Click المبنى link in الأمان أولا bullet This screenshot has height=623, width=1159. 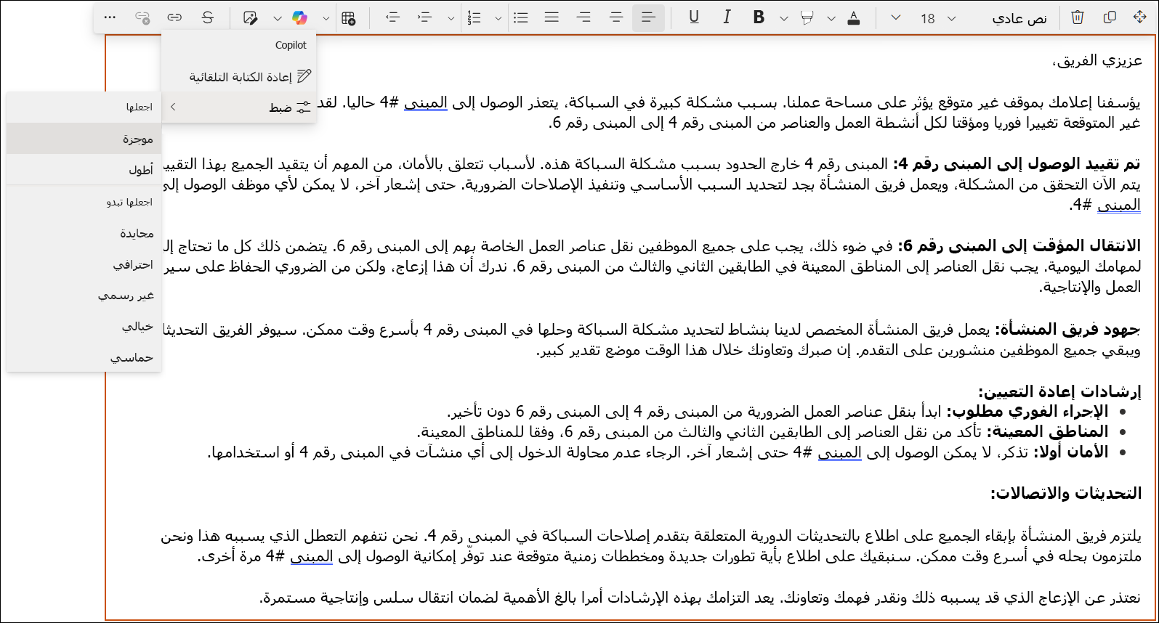pyautogui.click(x=840, y=452)
